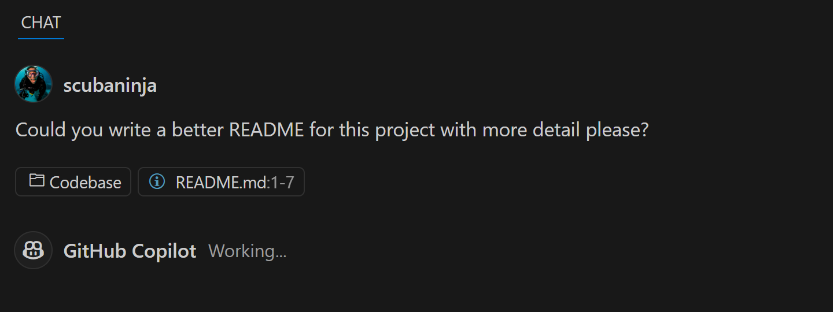Click the word README in the message
Screen dimensions: 833x312
266,129
